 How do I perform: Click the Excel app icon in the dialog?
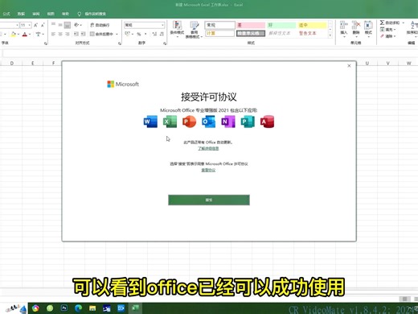(170, 122)
